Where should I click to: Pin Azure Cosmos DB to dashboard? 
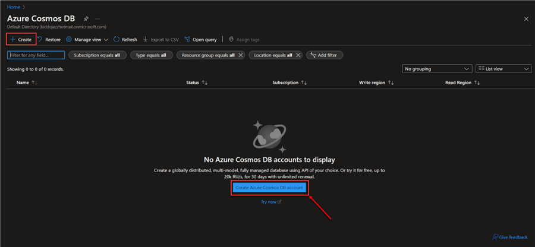[x=86, y=18]
